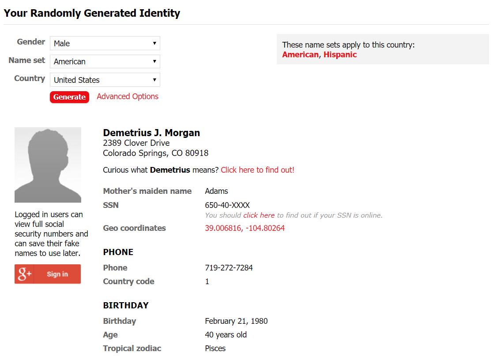Screen dimensions: 493x363
Task: Open the geo coordinates link
Action: point(245,228)
